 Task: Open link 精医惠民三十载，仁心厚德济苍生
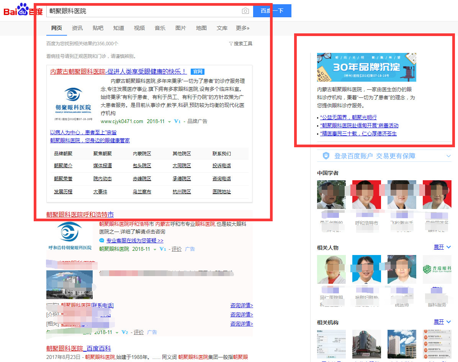coord(358,133)
